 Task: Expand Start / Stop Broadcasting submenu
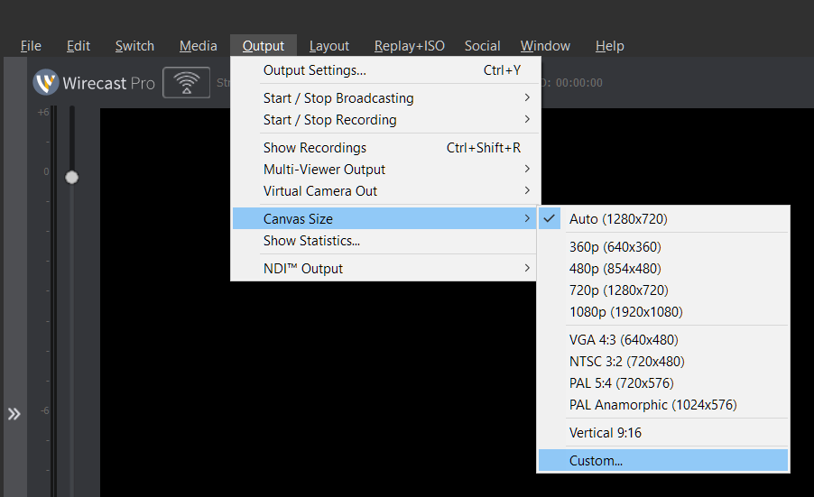pyautogui.click(x=385, y=98)
